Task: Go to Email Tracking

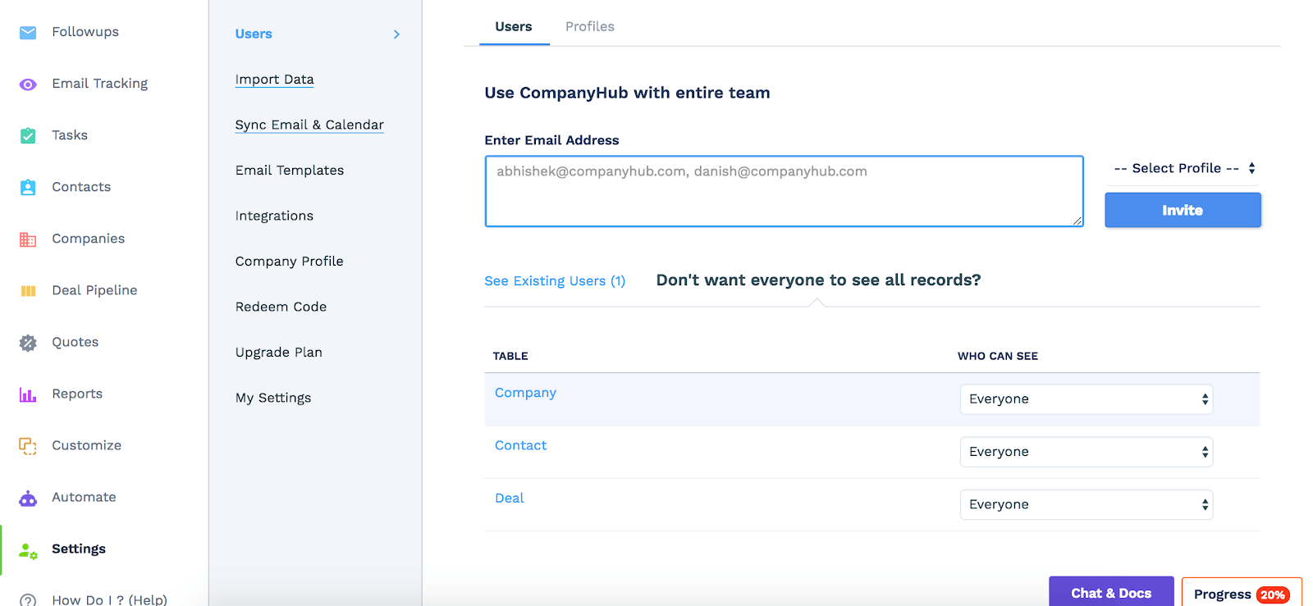Action: coord(100,84)
